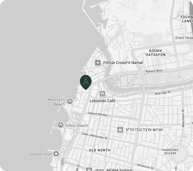This screenshot has width=193, height=171.
Task: Click the Metzitzim Beach text label
Action: click(56, 102)
